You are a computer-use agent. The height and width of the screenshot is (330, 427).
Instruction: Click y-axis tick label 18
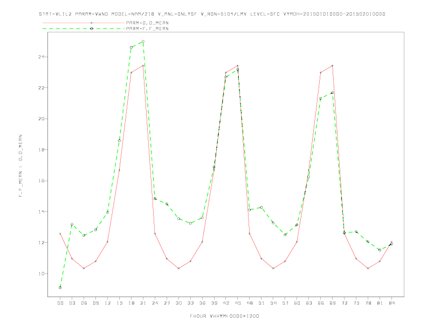[x=42, y=150]
